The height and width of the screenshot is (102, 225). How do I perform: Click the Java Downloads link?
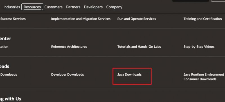pos(129,75)
